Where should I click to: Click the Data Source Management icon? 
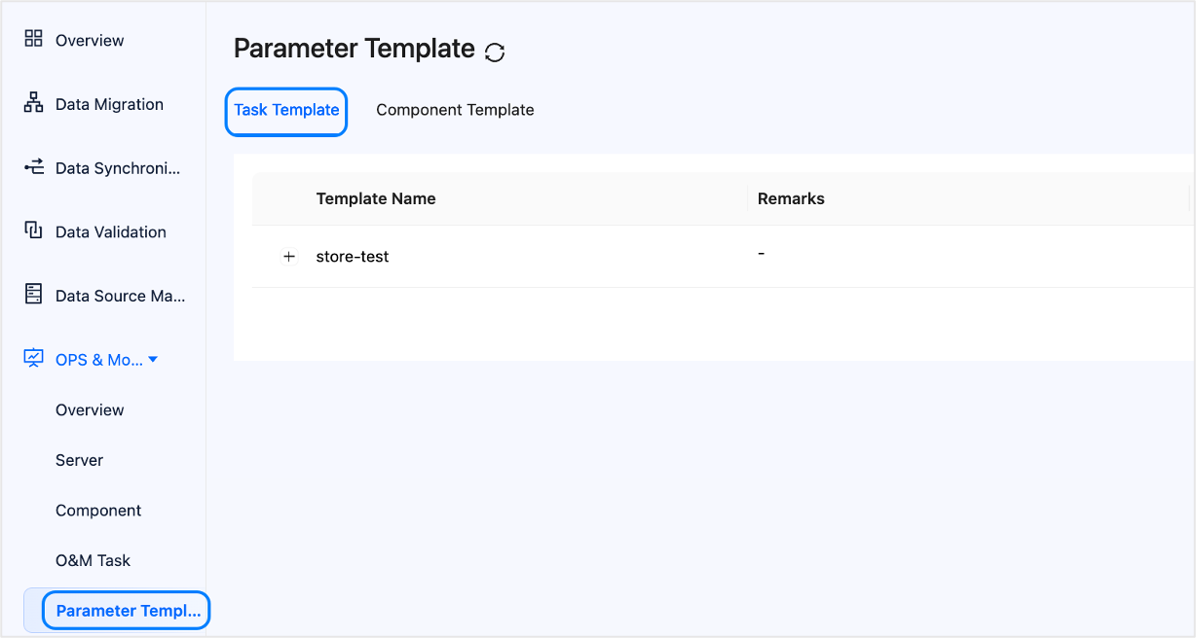pyautogui.click(x=34, y=295)
